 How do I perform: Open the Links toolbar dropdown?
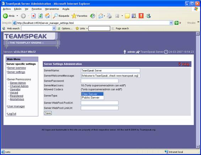(87, 28)
